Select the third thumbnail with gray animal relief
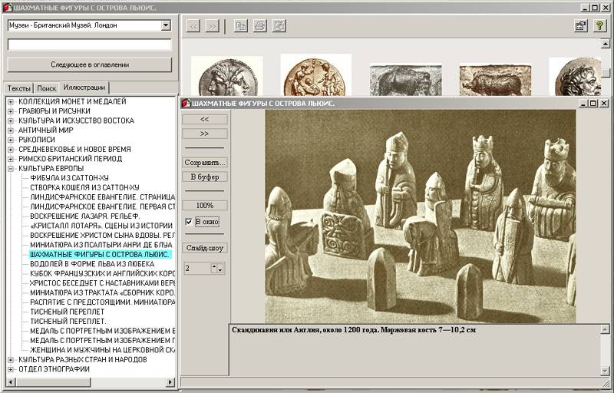Viewport: 614px width, 393px height. [406, 81]
